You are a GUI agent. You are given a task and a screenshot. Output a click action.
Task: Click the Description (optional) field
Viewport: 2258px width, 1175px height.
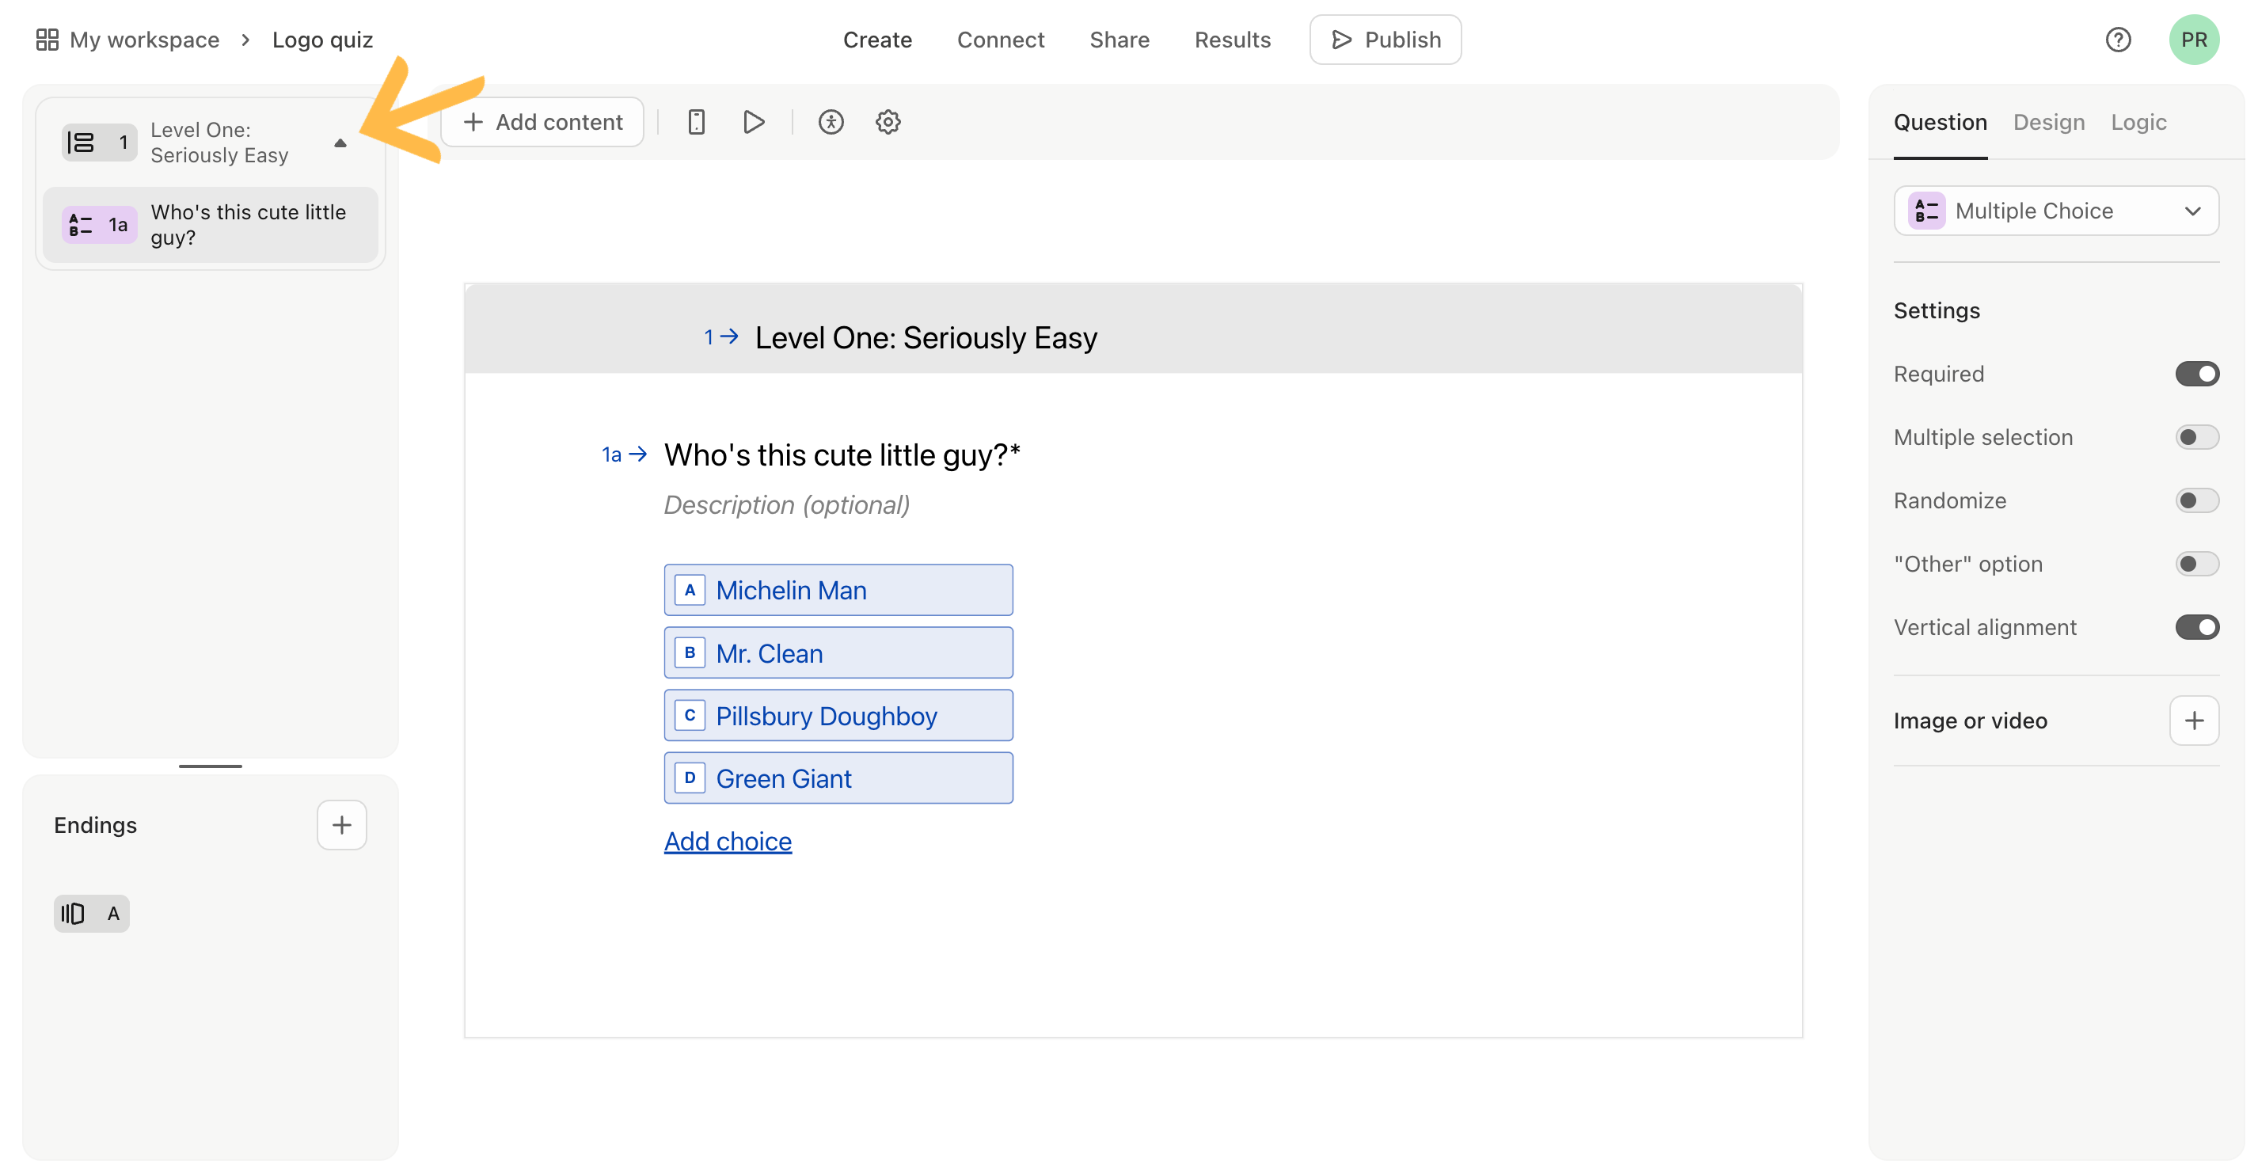(786, 505)
